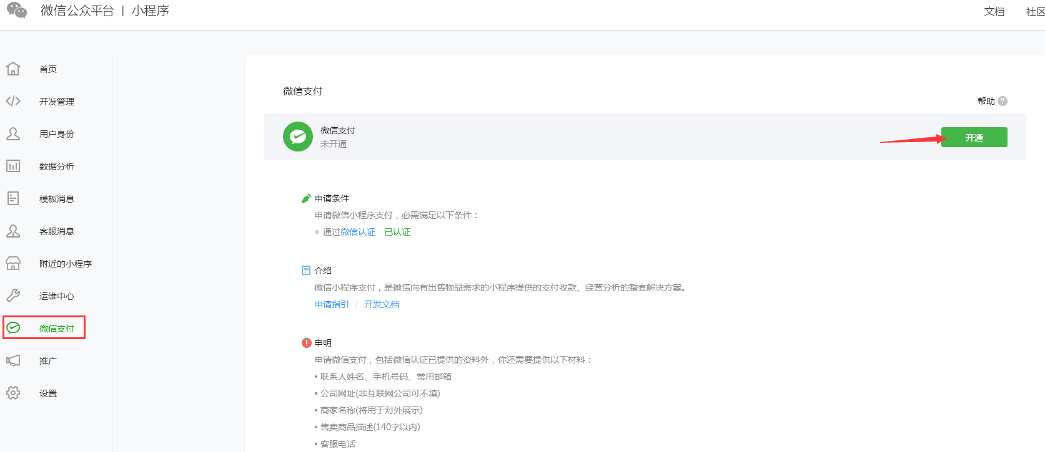Click the WeChat logo in header
Image resolution: width=1045 pixels, height=452 pixels.
point(17,11)
